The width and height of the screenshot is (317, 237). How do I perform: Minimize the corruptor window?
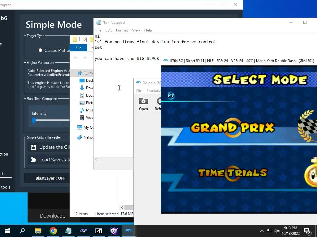click(x=207, y=5)
